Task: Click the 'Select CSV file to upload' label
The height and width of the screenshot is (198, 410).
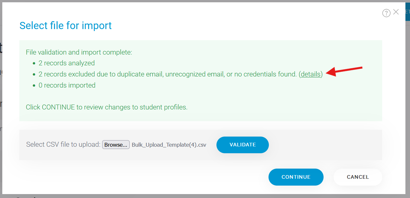Action: [x=63, y=144]
